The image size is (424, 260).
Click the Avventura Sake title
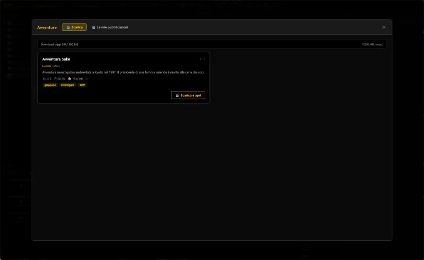coord(56,59)
